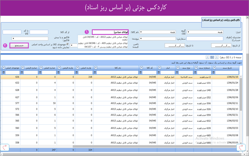Go to page [1] in the pager
This screenshot has height=156, width=249.
[x=212, y=57]
